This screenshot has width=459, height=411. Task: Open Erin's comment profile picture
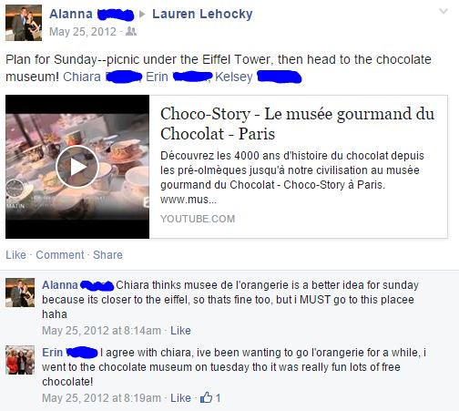click(x=20, y=360)
